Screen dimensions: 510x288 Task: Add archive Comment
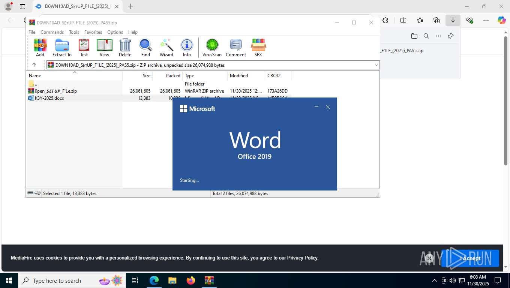tap(236, 48)
